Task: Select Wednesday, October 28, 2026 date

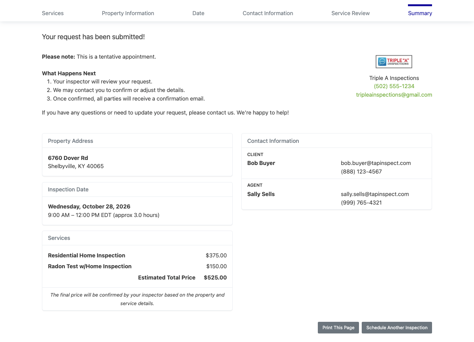Action: pos(89,207)
